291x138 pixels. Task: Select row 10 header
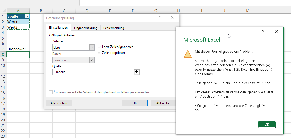click(3, 65)
